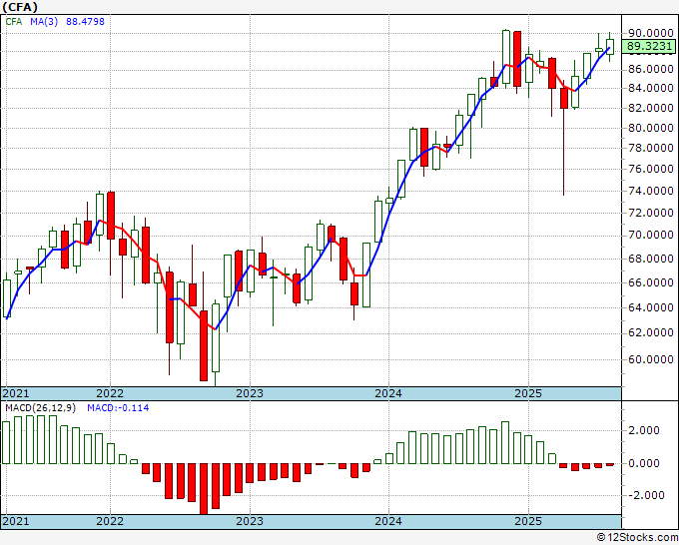Screen dimensions: 679x545
Task: Open the 12Stocks.com copyright link
Action: 637,538
